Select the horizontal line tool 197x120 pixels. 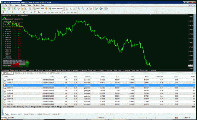click(x=16, y=12)
